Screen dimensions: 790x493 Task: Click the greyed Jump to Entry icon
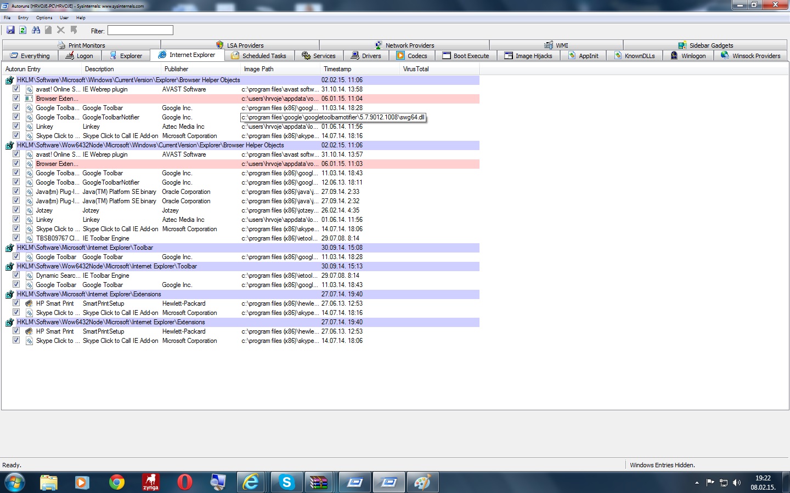(x=74, y=30)
